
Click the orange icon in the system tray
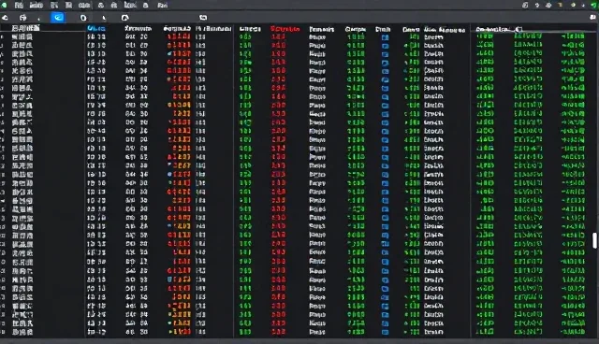561,5
